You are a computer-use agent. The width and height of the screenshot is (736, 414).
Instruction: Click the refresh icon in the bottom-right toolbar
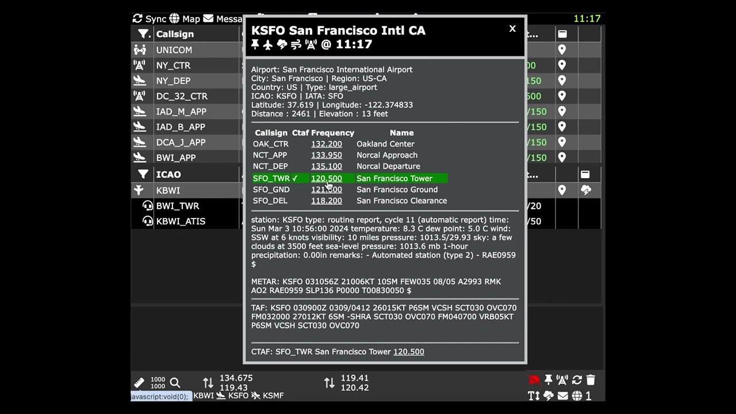(577, 380)
